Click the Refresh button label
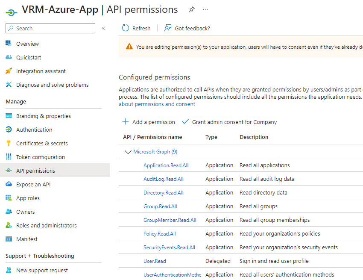This screenshot has height=280, width=363. tap(141, 28)
